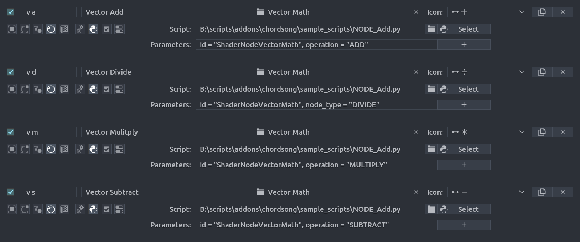
Task: Browse script file folder for Vector Divide
Action: point(431,89)
